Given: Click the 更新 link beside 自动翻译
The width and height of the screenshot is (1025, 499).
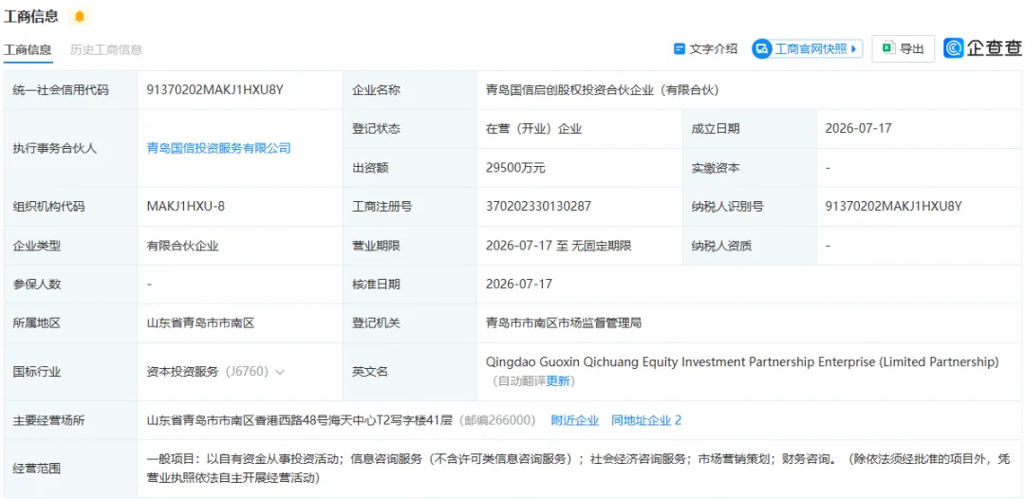Looking at the screenshot, I should [x=558, y=381].
